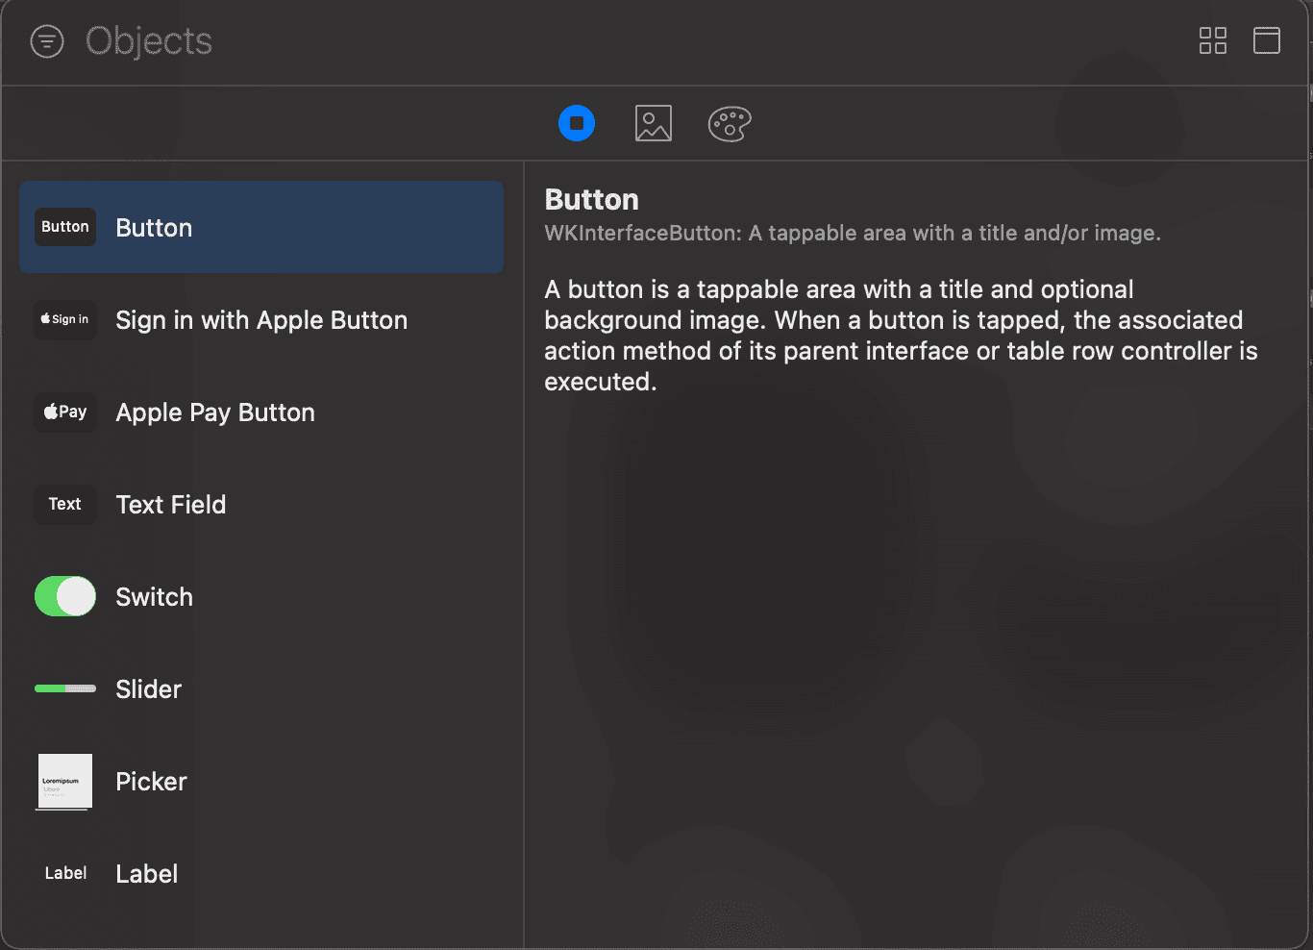Click the green Slider icon

click(65, 688)
